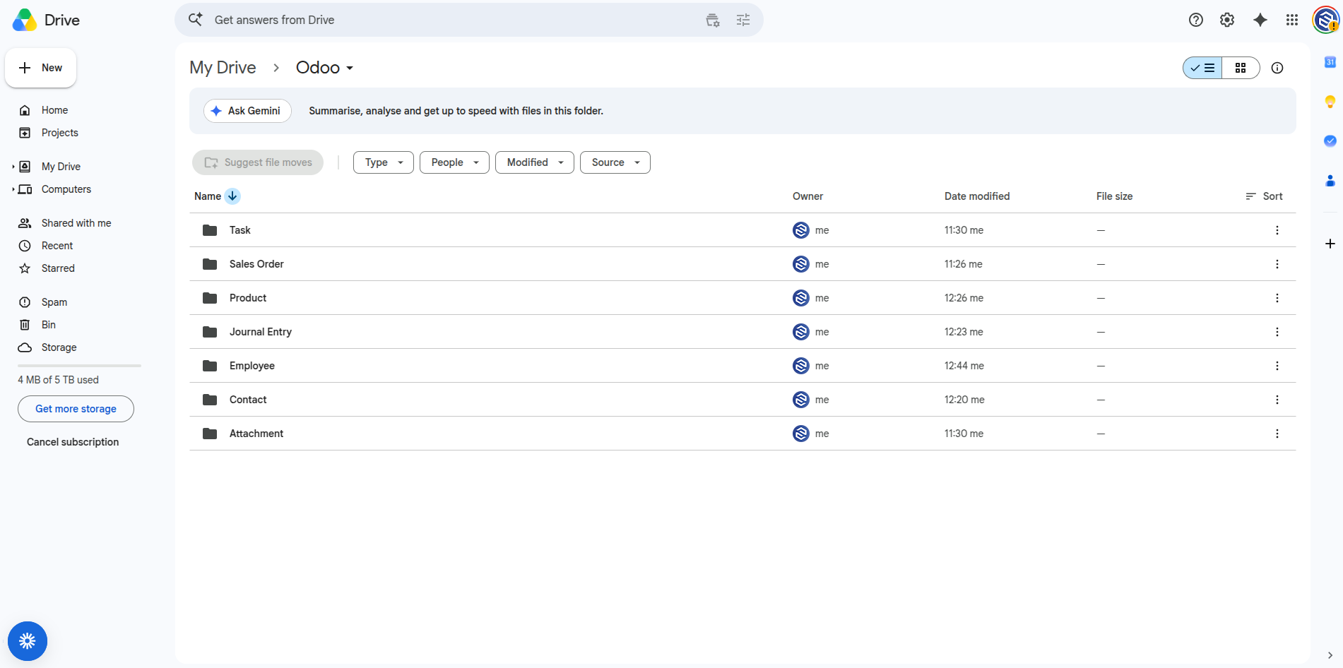Viewport: 1343px width, 668px height.
Task: Click the search customization icon in search bar
Action: [x=713, y=20]
